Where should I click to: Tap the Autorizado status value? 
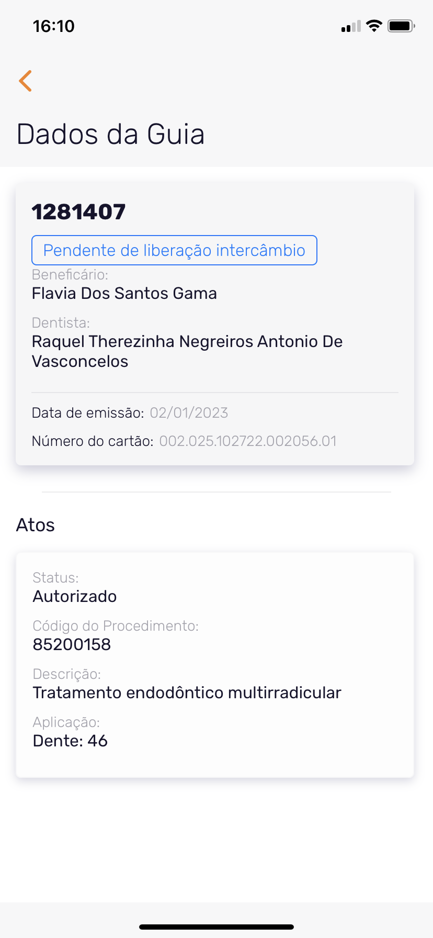[75, 596]
